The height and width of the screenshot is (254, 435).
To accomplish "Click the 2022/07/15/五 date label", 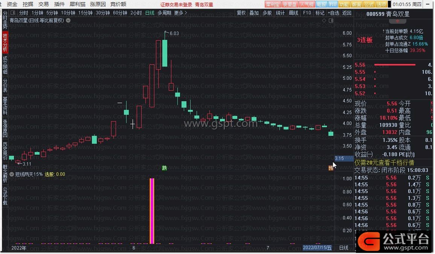I will coord(317,248).
